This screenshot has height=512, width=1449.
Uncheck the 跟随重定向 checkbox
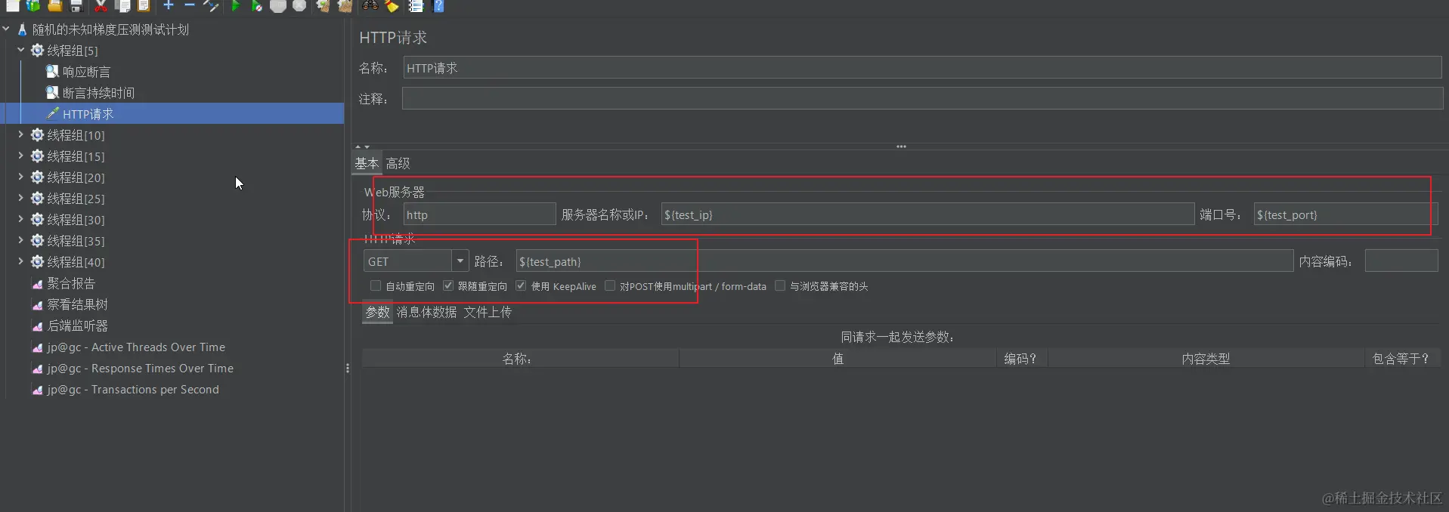(x=448, y=285)
